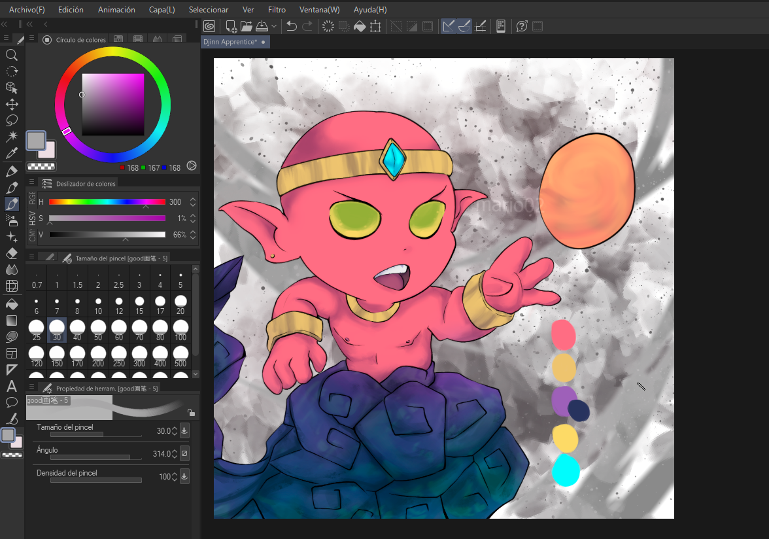Toggle snap to ruler in command bar
Image resolution: width=769 pixels, height=539 pixels.
[448, 26]
